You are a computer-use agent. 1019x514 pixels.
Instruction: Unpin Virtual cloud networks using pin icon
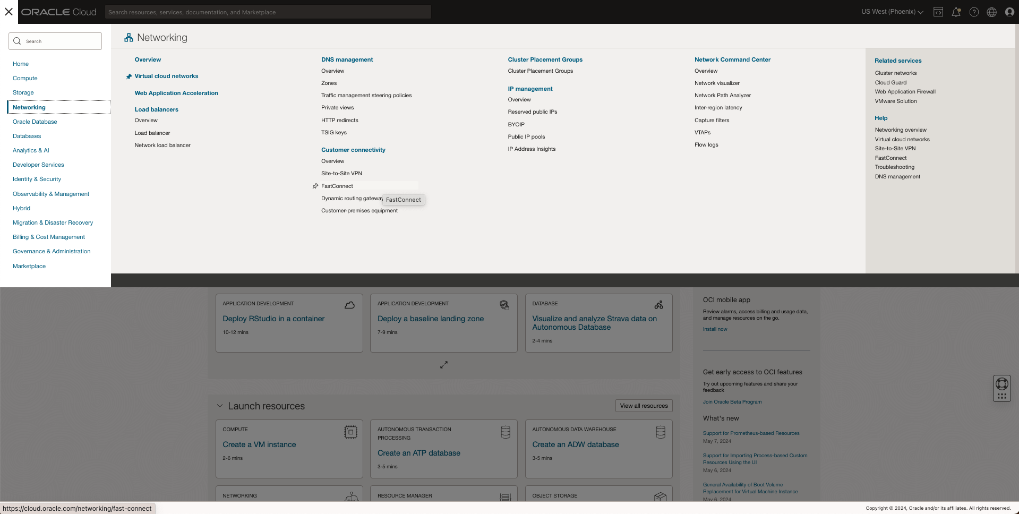point(129,76)
